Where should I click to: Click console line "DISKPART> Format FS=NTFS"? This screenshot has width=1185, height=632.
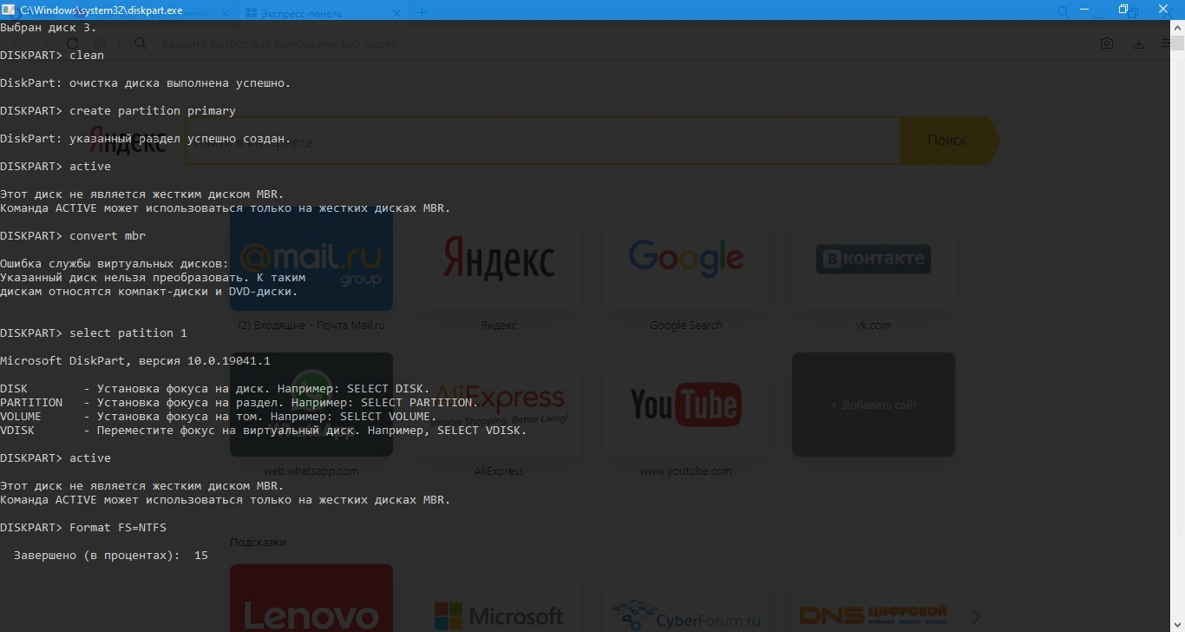[83, 528]
